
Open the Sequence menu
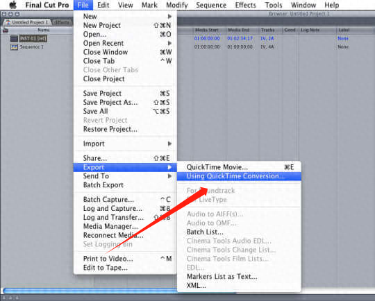click(211, 5)
